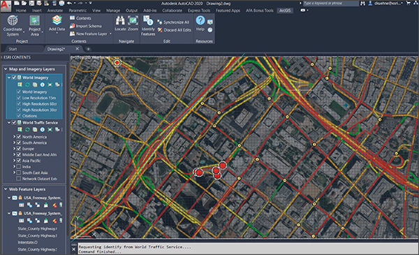The width and height of the screenshot is (419, 255).
Task: Click Discard All Edits
Action: (174, 30)
